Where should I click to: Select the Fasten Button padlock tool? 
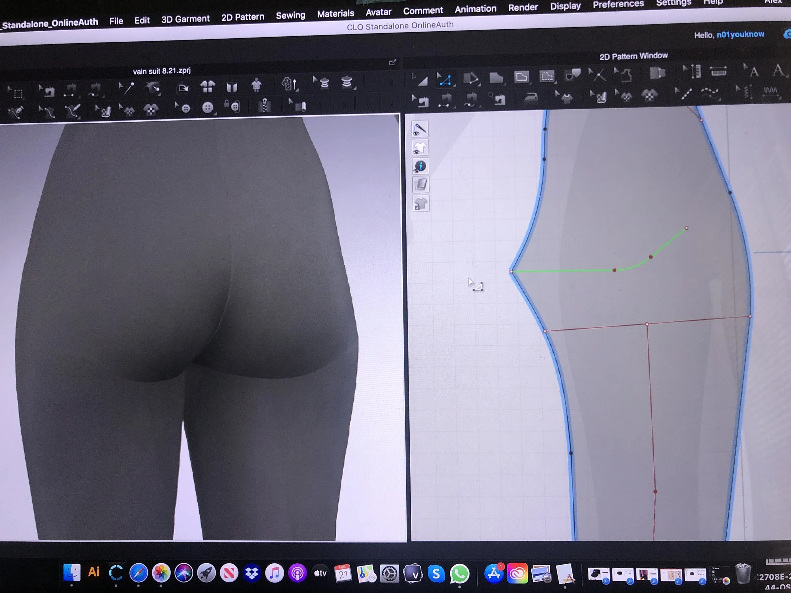[x=232, y=106]
